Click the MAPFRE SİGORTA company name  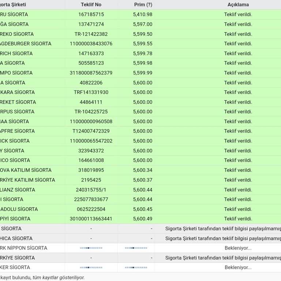click(x=18, y=131)
